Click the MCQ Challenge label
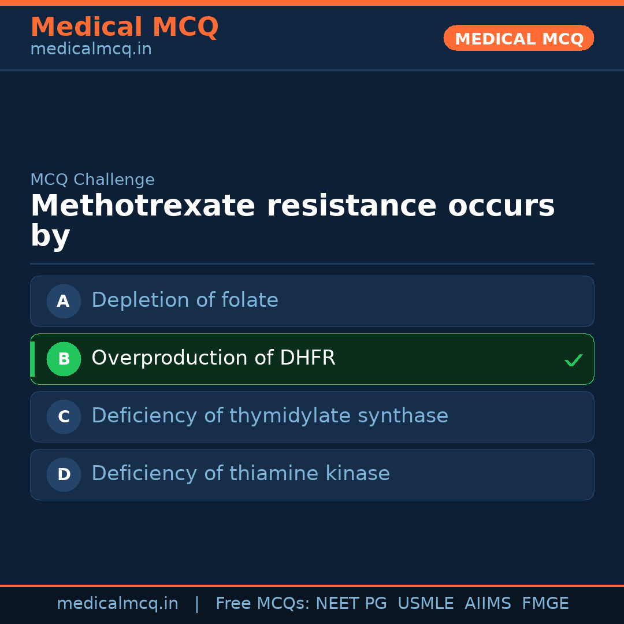The width and height of the screenshot is (624, 624). click(92, 180)
